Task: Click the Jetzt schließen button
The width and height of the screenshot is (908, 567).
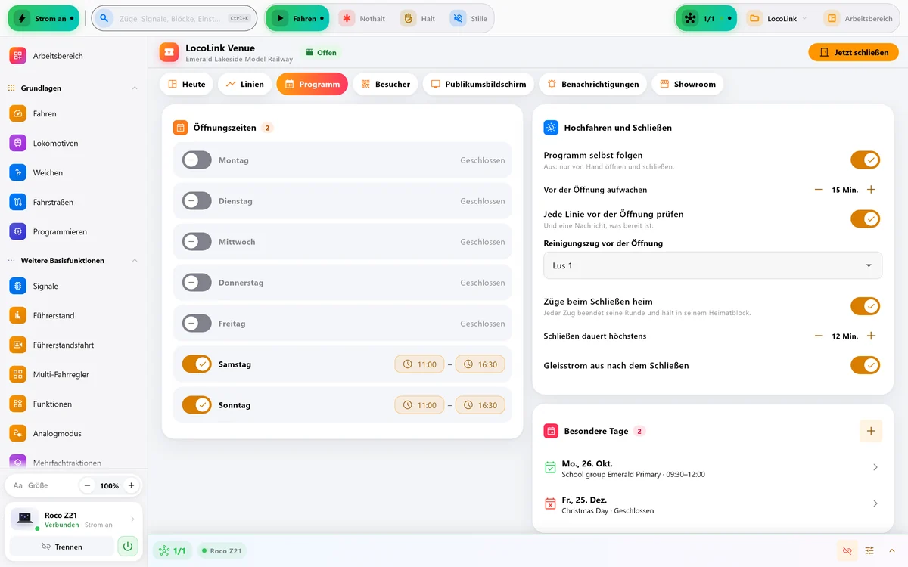Action: click(854, 52)
